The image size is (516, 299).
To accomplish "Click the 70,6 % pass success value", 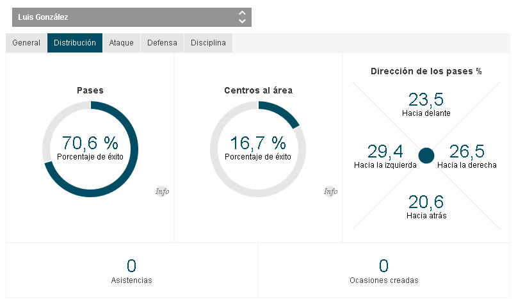I will pos(90,143).
